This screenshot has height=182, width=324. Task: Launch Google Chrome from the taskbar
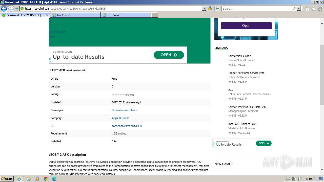pyautogui.click(x=46, y=179)
